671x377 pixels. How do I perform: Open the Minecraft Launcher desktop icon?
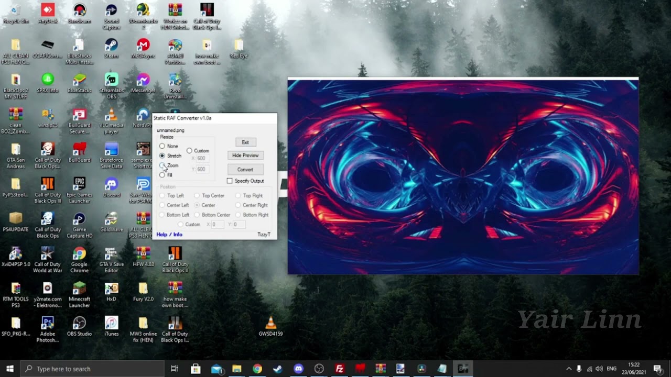(x=79, y=294)
